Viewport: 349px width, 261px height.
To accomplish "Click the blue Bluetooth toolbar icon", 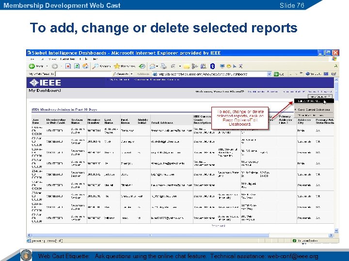I will [x=212, y=66].
